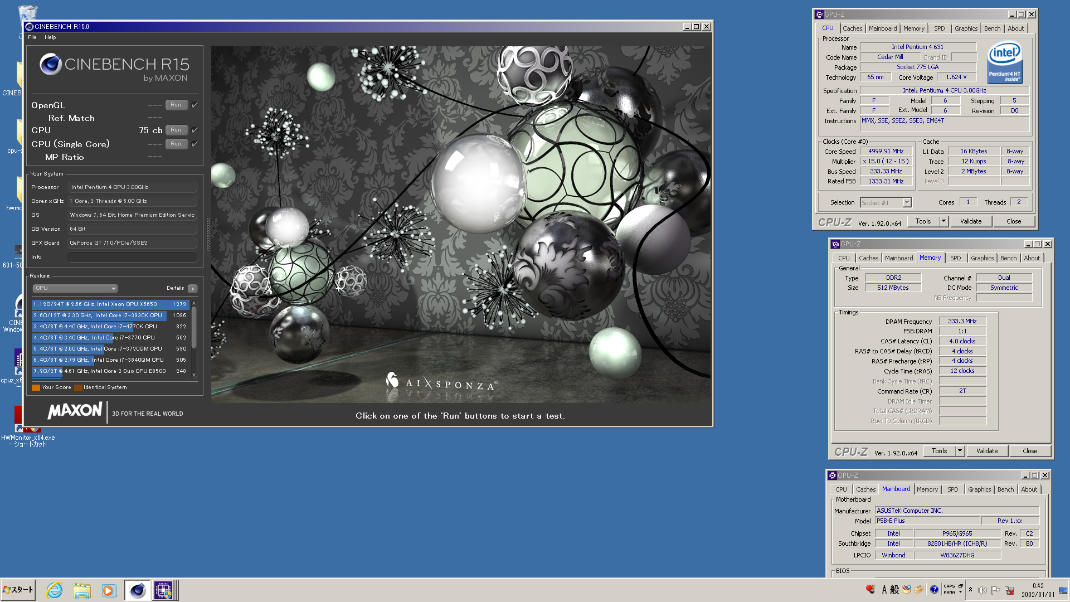This screenshot has height=602, width=1070.
Task: Select ranking row Intel Core i7-3930K CPU
Action: tap(110, 315)
